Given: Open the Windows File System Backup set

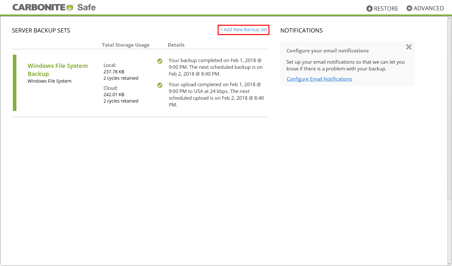Looking at the screenshot, I should [x=58, y=69].
